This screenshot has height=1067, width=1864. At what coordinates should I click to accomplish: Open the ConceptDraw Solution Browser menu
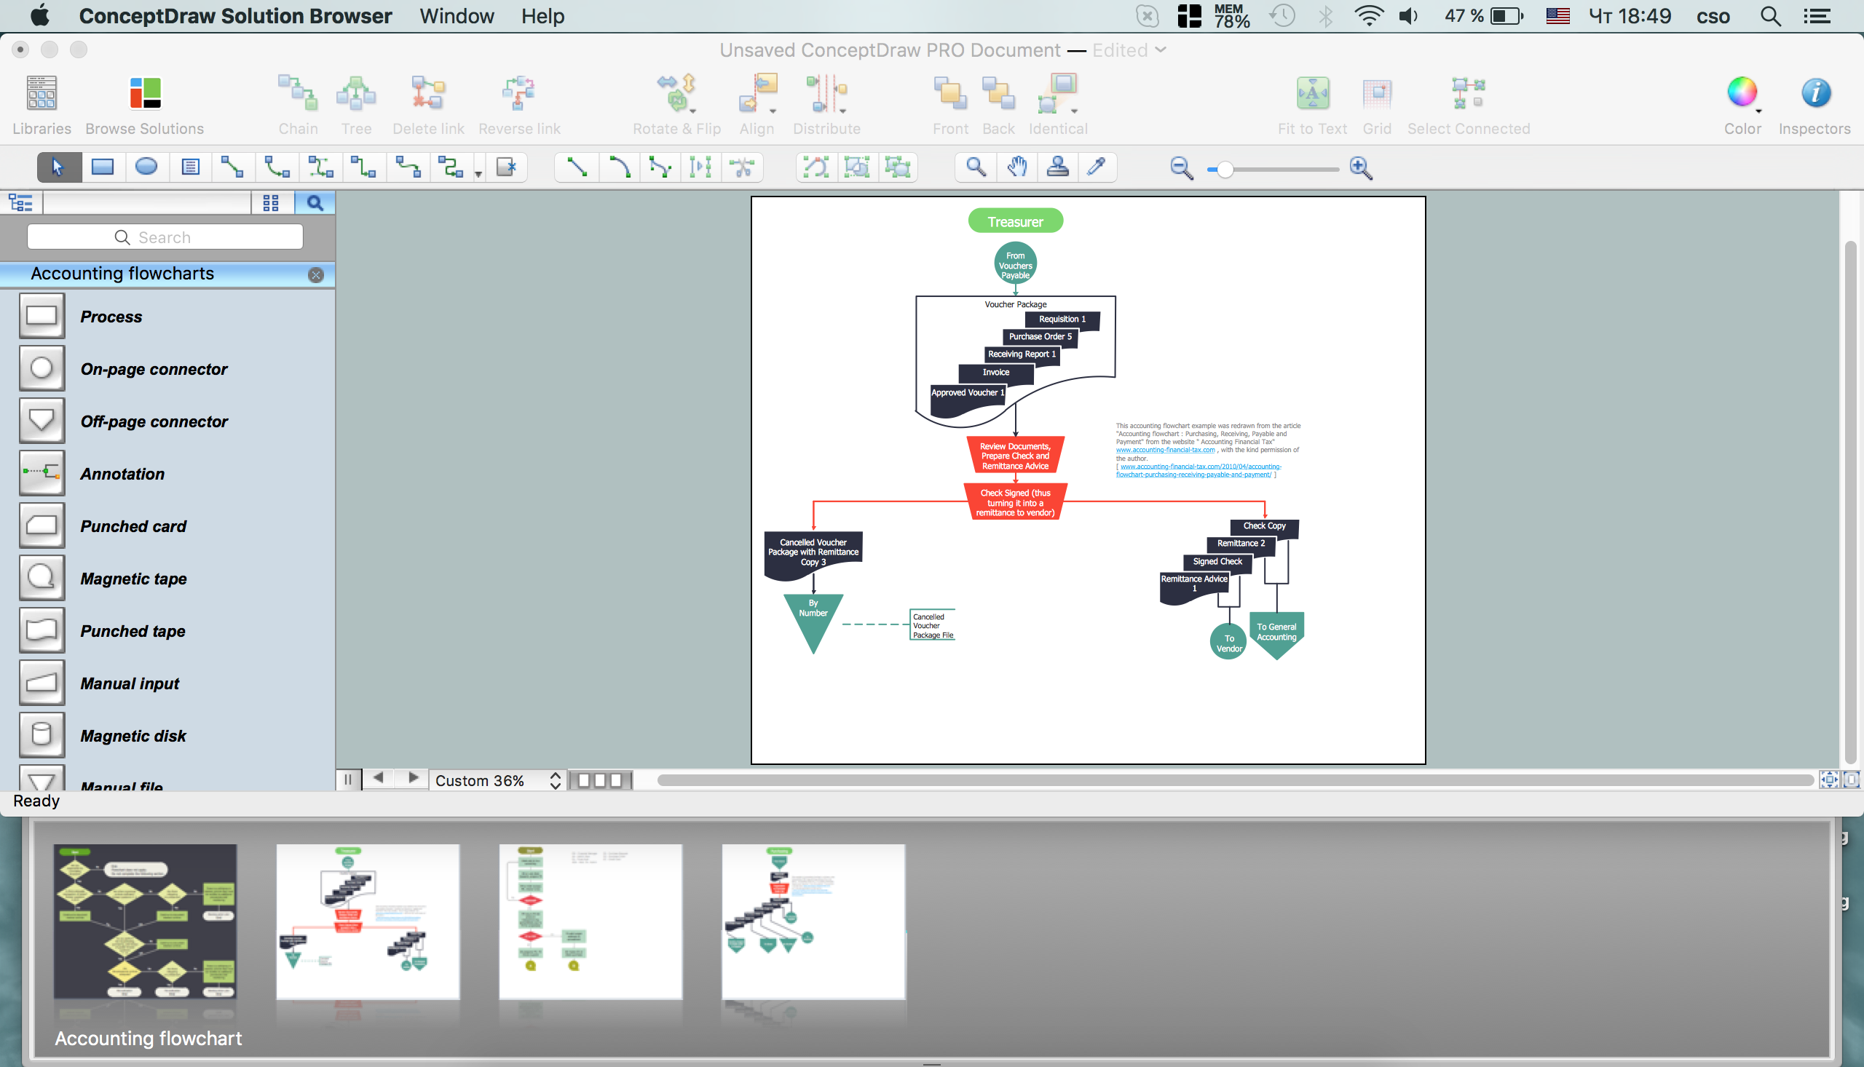point(235,16)
